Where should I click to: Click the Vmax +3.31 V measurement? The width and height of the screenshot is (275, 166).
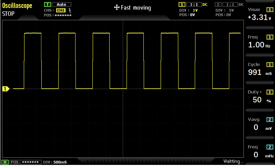click(x=260, y=17)
